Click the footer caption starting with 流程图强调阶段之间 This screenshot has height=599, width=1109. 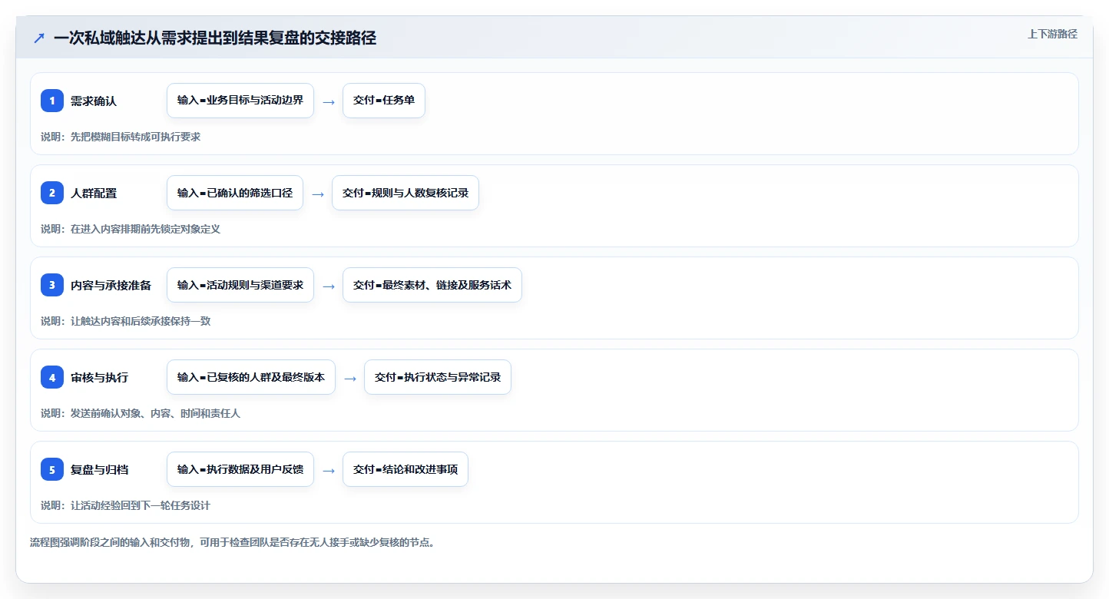[x=233, y=542]
